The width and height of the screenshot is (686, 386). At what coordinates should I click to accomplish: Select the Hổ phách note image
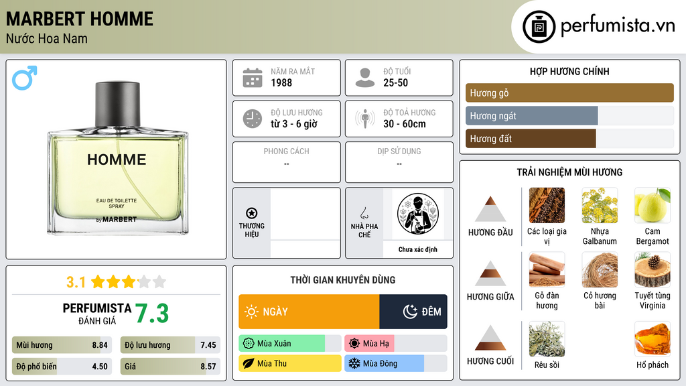(653, 339)
